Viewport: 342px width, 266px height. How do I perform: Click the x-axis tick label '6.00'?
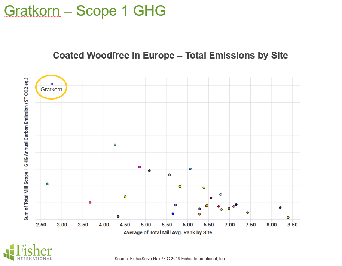point(187,225)
